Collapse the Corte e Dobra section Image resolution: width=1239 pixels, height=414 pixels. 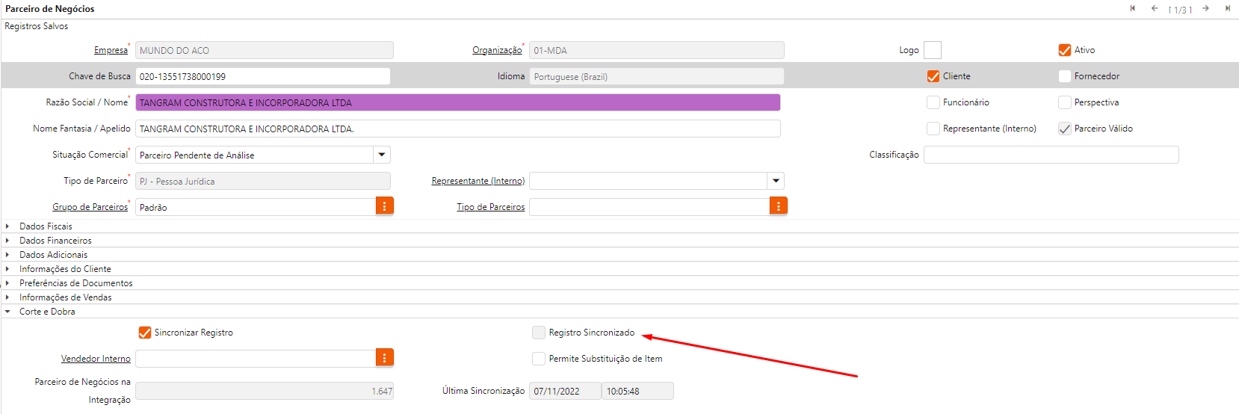(x=46, y=312)
